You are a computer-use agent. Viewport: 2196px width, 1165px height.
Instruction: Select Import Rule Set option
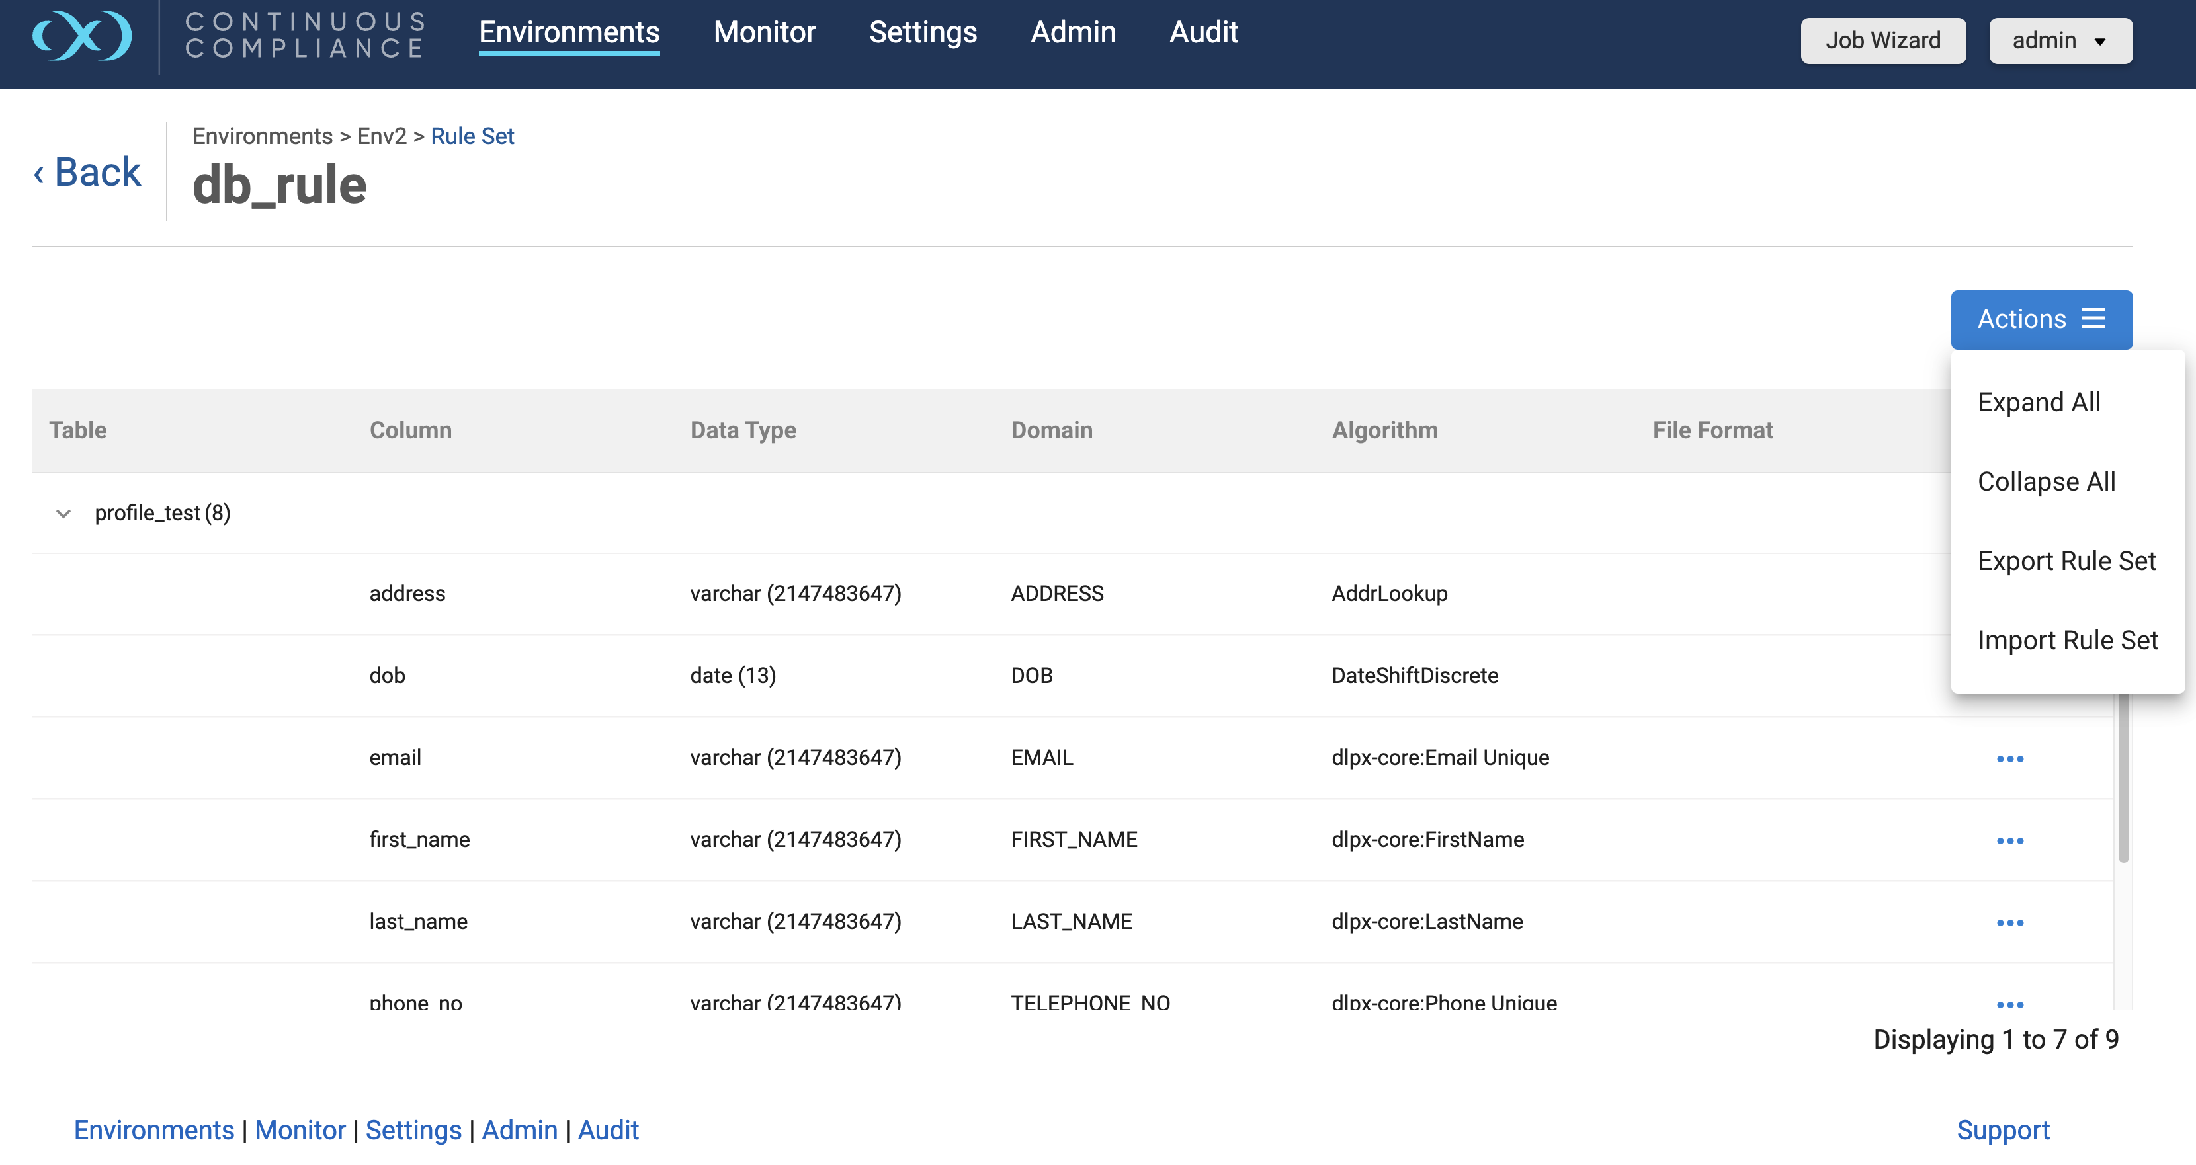tap(2066, 639)
